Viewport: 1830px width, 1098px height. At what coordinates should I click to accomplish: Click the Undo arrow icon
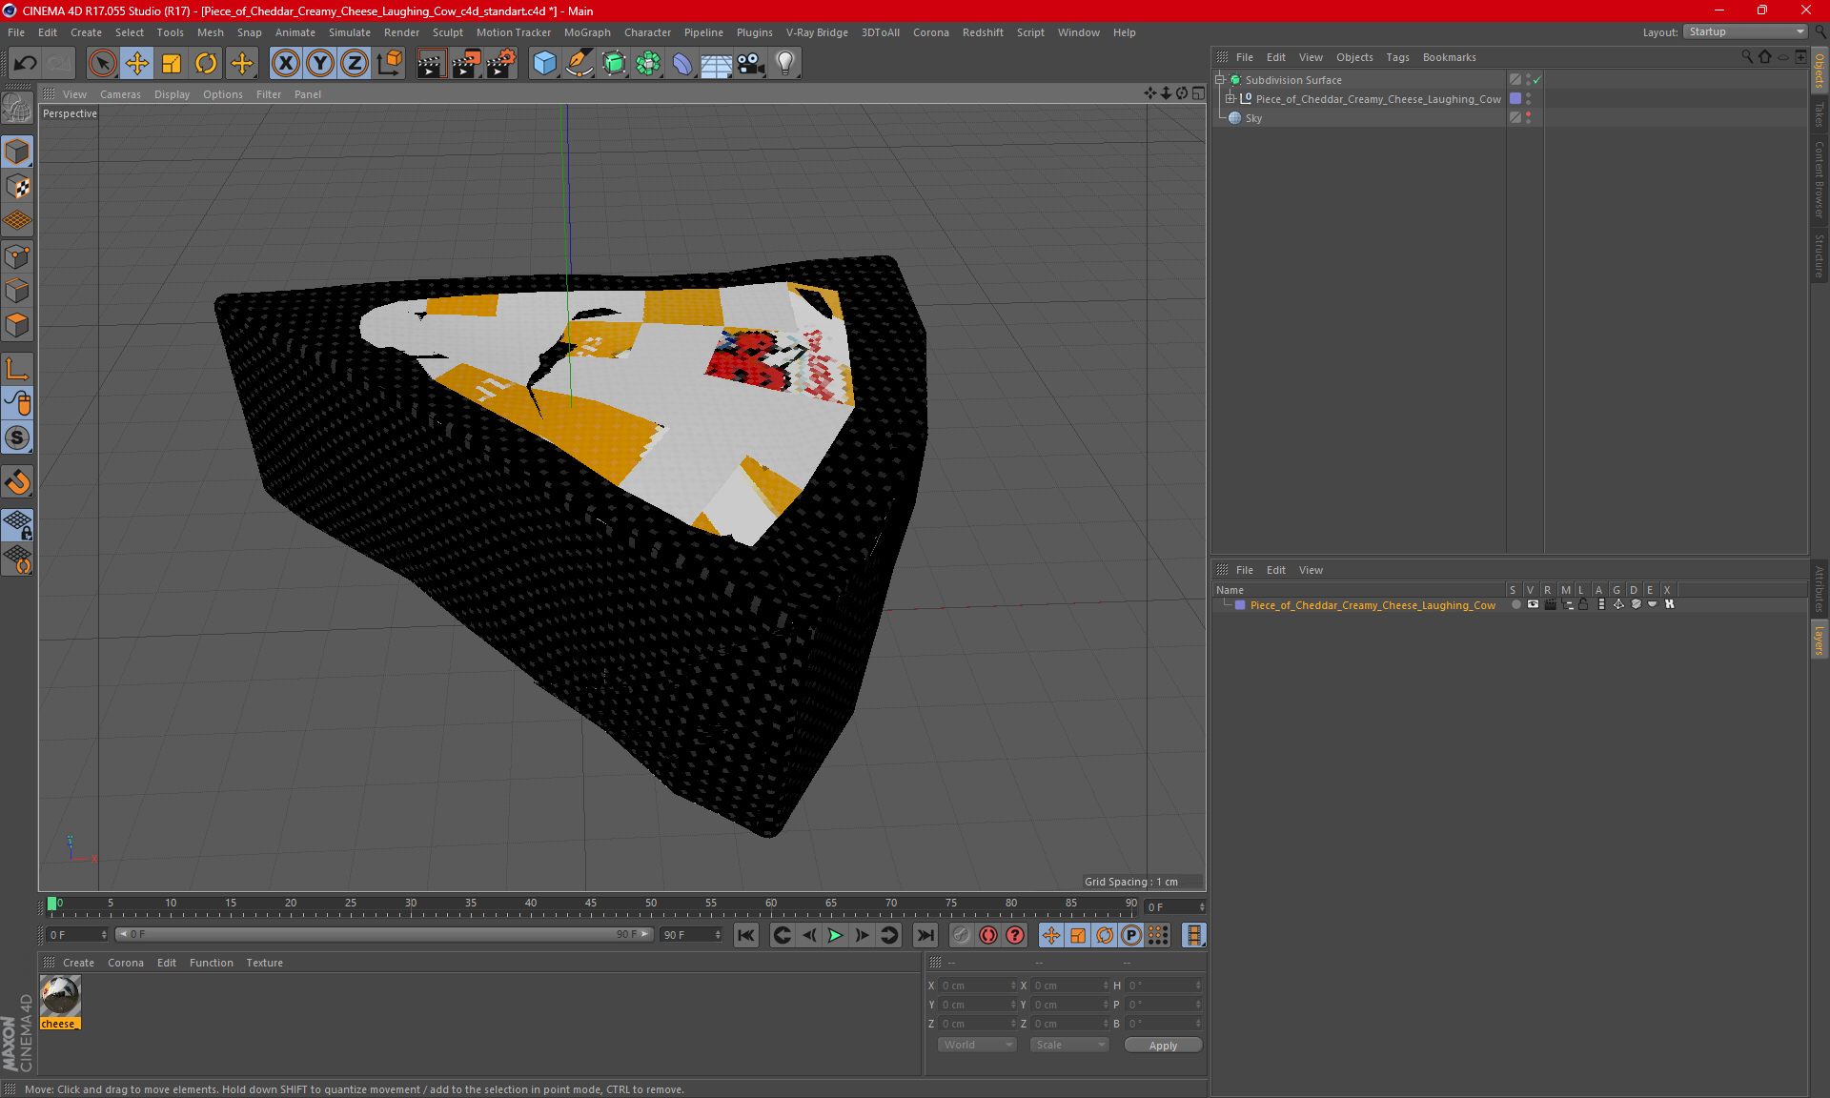(x=26, y=64)
